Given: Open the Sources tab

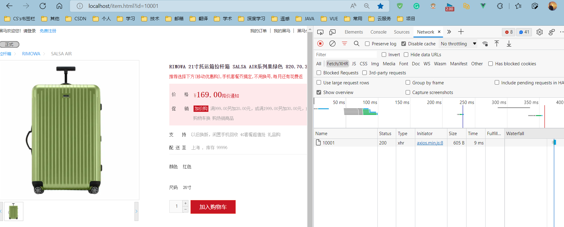Looking at the screenshot, I should point(402,32).
